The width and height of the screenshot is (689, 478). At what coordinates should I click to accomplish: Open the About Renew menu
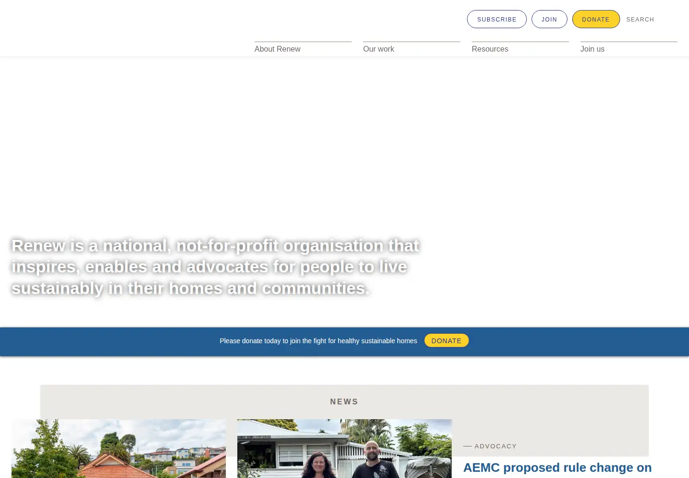[x=278, y=49]
